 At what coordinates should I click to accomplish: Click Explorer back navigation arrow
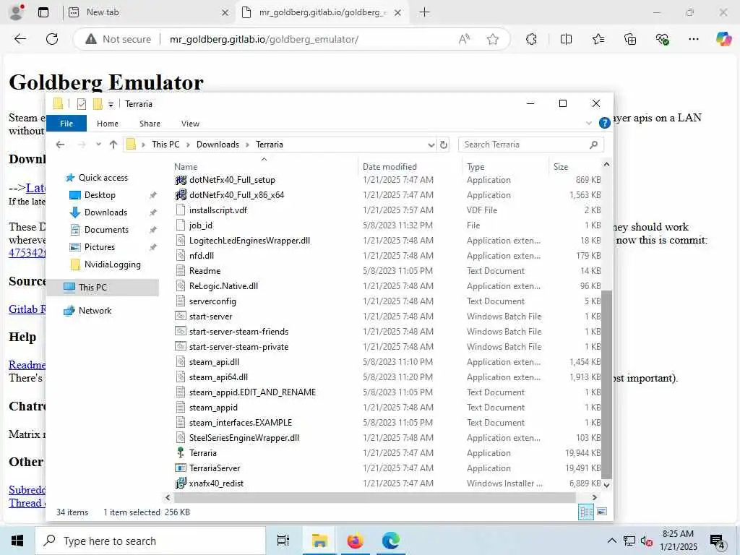coord(60,145)
